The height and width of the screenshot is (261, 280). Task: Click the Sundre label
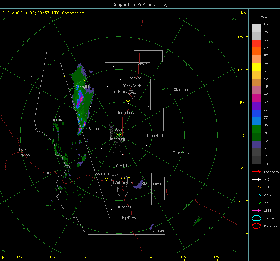coord(94,129)
